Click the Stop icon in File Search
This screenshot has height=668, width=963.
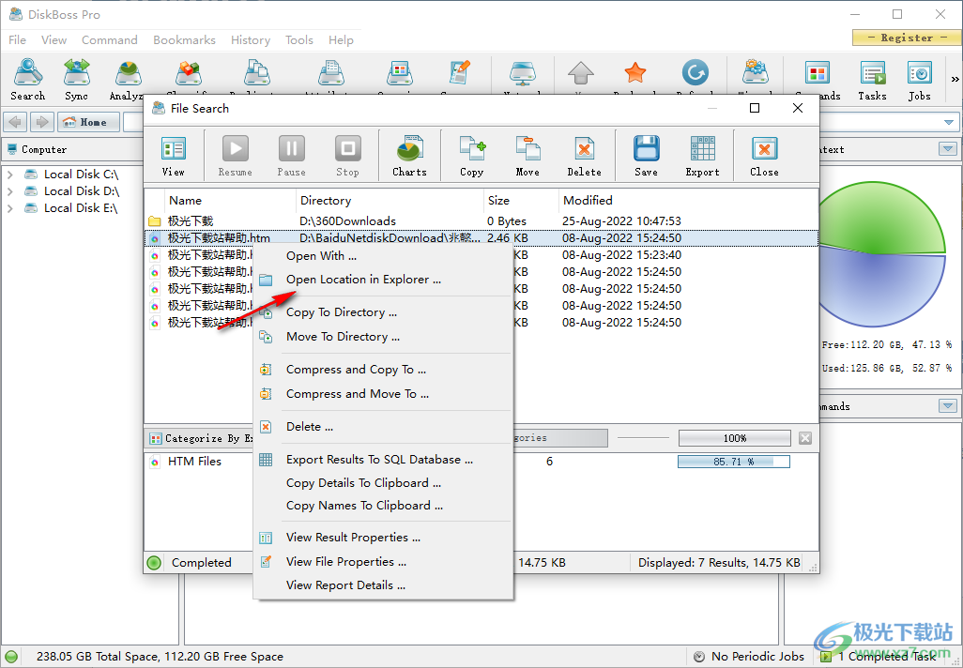point(347,156)
